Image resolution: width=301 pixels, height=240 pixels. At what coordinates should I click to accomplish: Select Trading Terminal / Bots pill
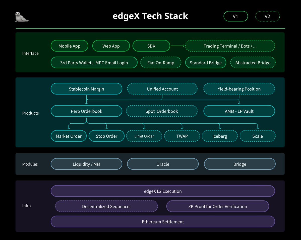pos(230,46)
